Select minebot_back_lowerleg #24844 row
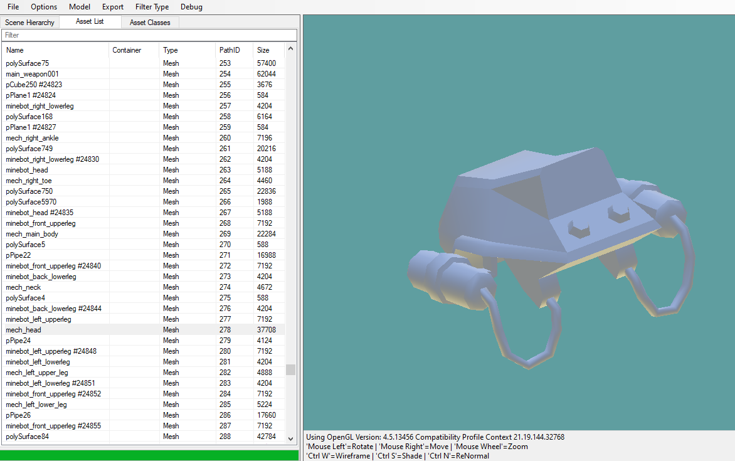The height and width of the screenshot is (461, 735). 144,309
